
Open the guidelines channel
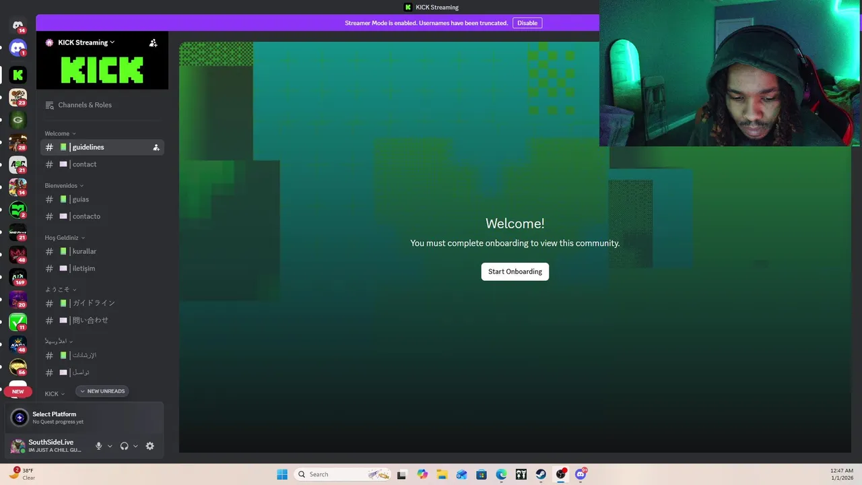tap(102, 147)
